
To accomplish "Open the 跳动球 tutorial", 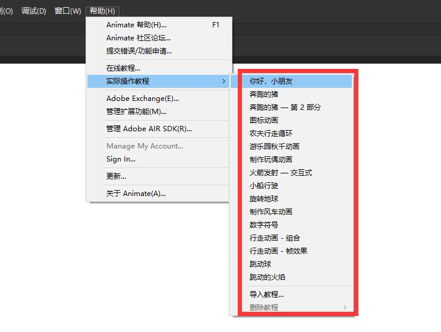I will (x=291, y=264).
